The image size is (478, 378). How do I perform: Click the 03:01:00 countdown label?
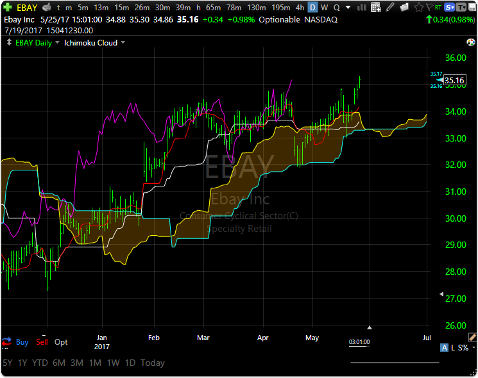(x=359, y=341)
